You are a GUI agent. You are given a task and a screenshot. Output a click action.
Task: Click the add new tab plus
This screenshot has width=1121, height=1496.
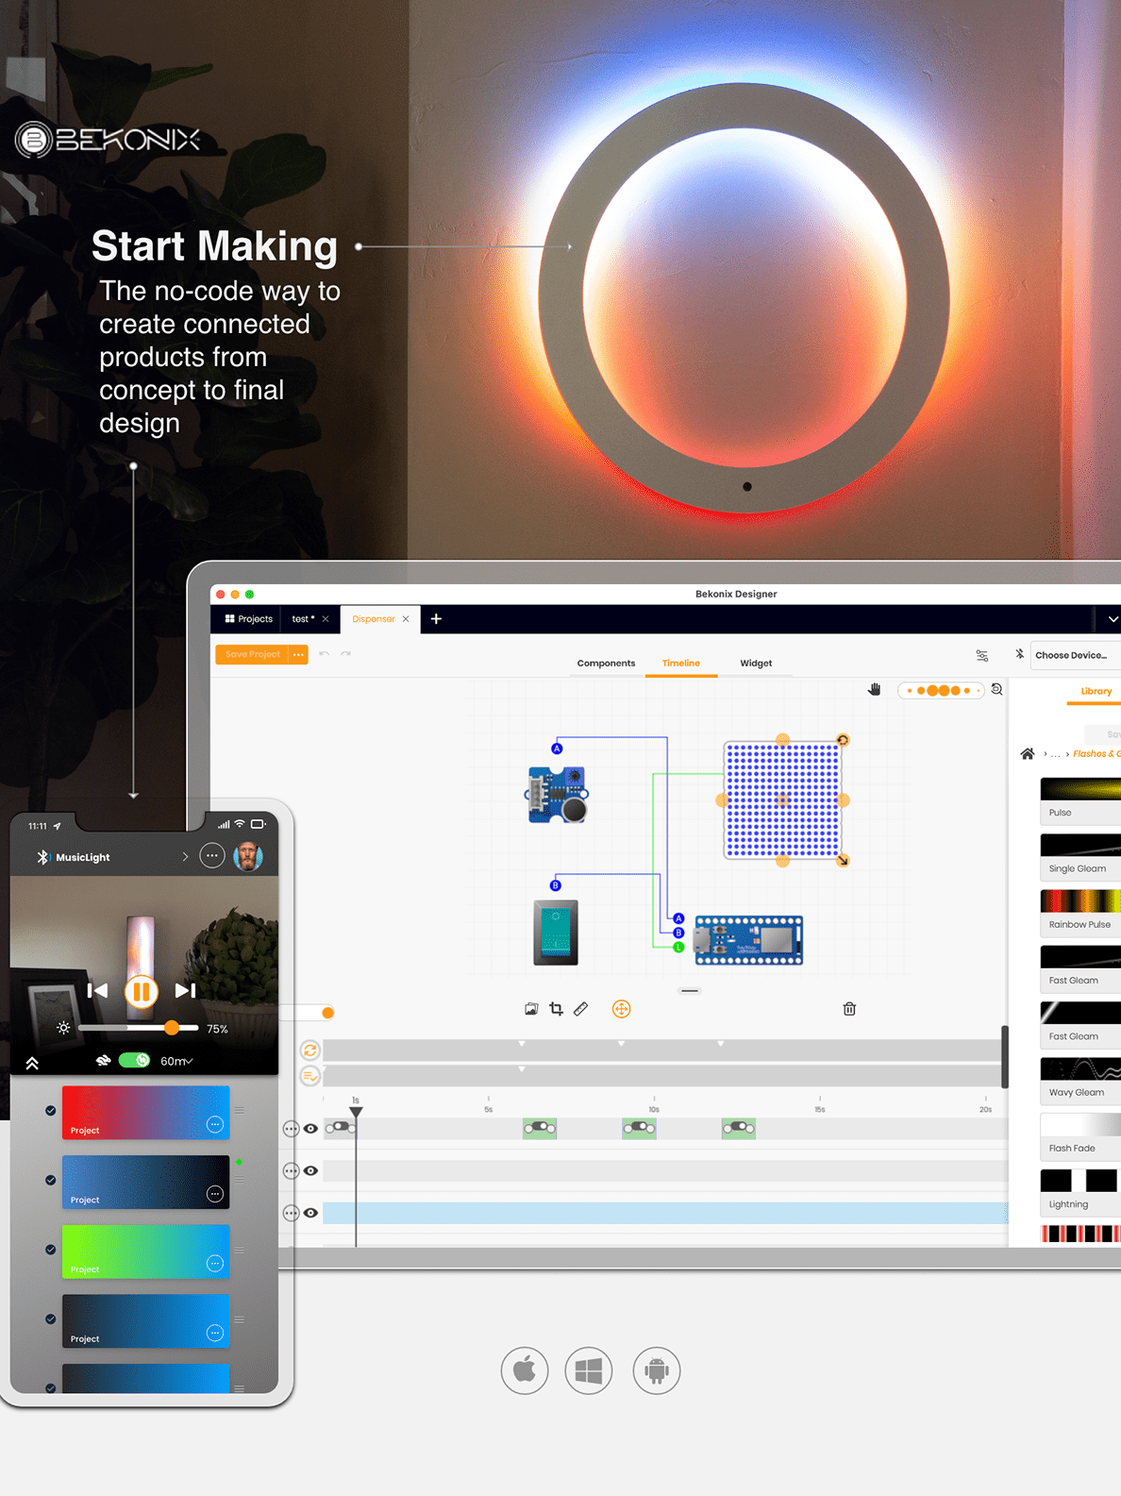[436, 619]
